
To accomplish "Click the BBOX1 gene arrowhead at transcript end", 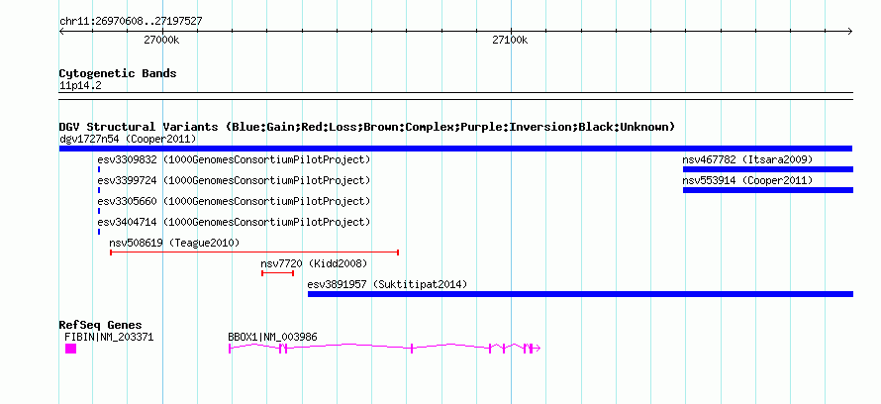I will point(537,349).
